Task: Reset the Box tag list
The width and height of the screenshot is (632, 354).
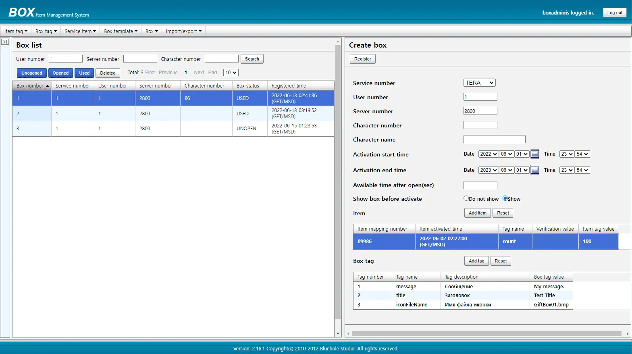Action: click(501, 261)
